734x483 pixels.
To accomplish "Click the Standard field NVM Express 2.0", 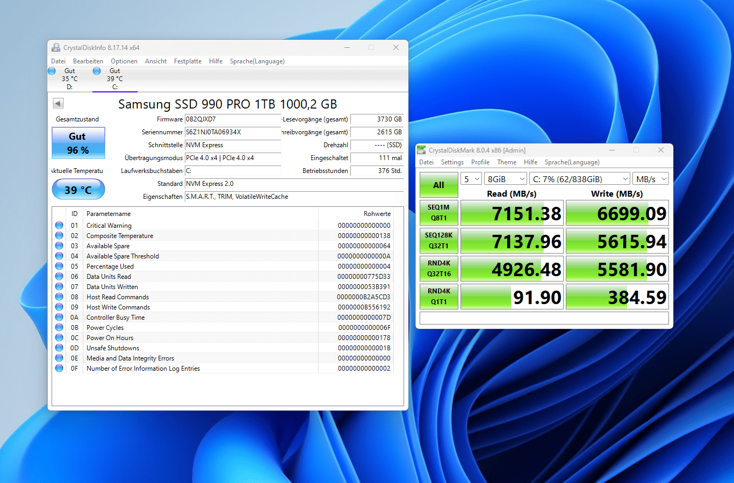I will [x=294, y=184].
